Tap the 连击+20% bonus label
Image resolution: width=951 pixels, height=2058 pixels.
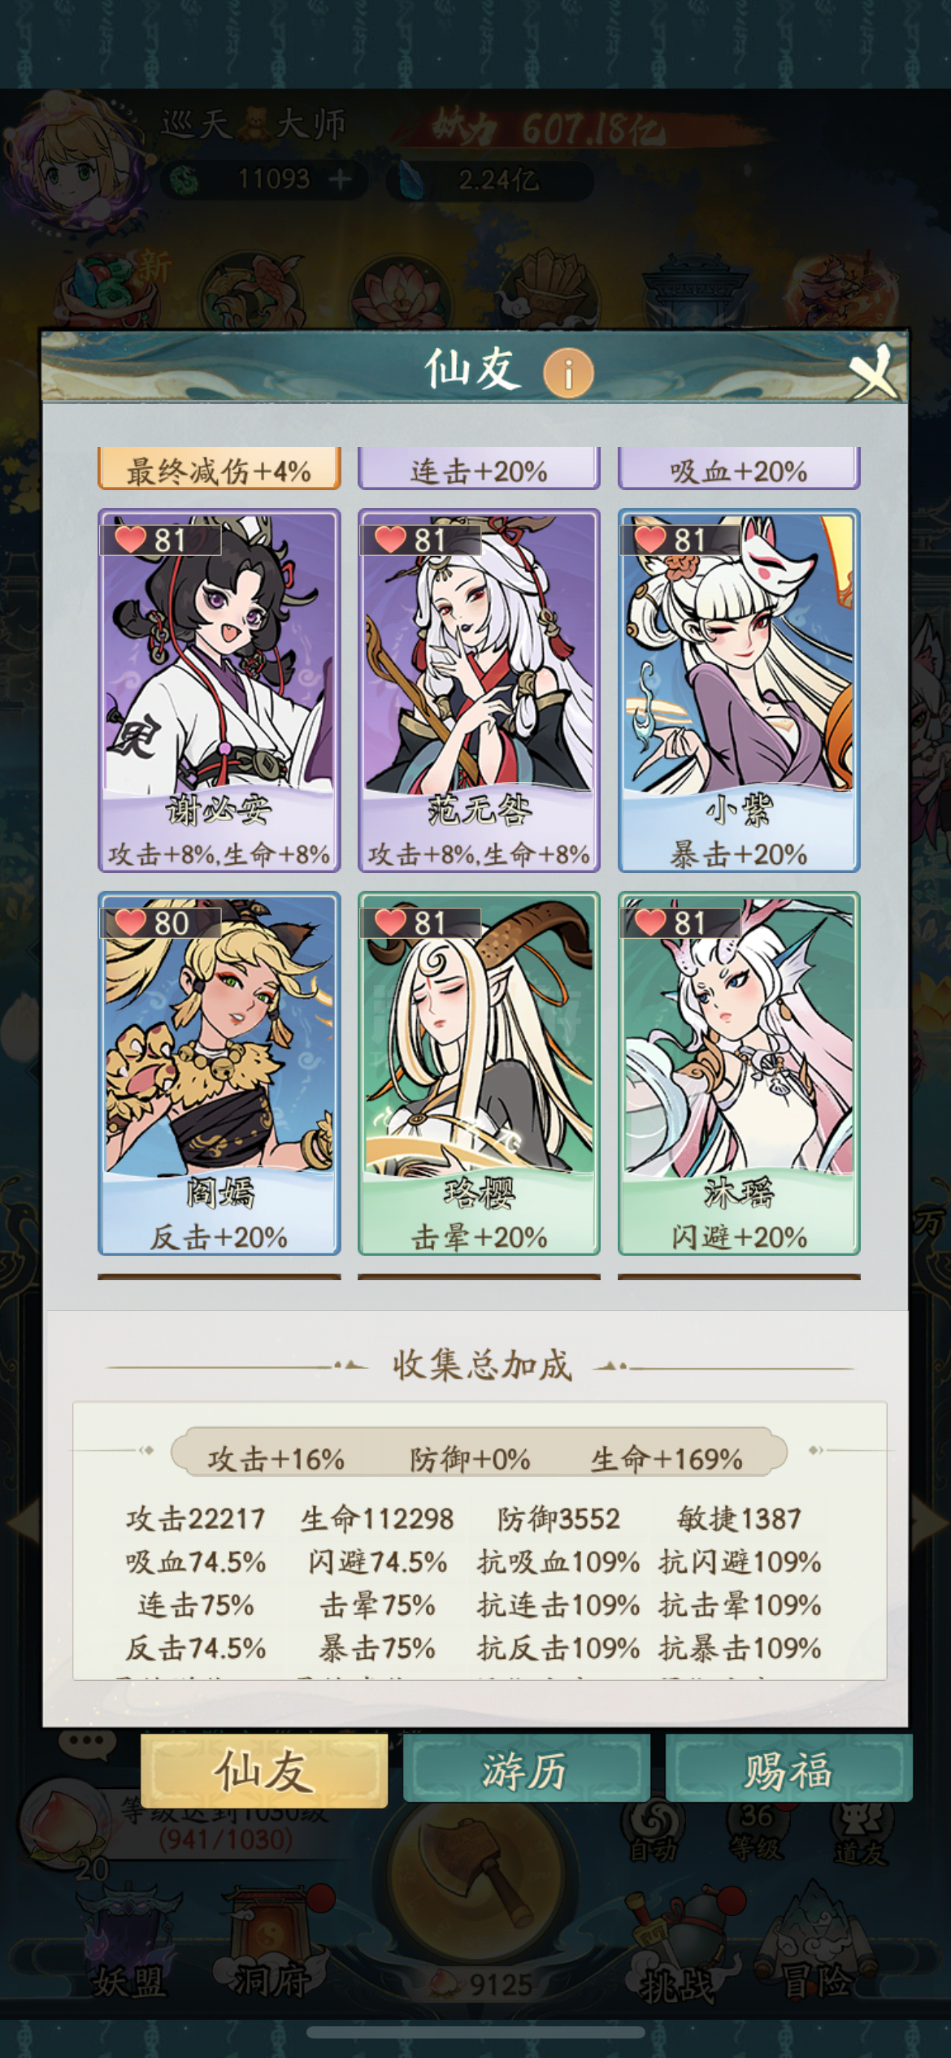tap(479, 469)
